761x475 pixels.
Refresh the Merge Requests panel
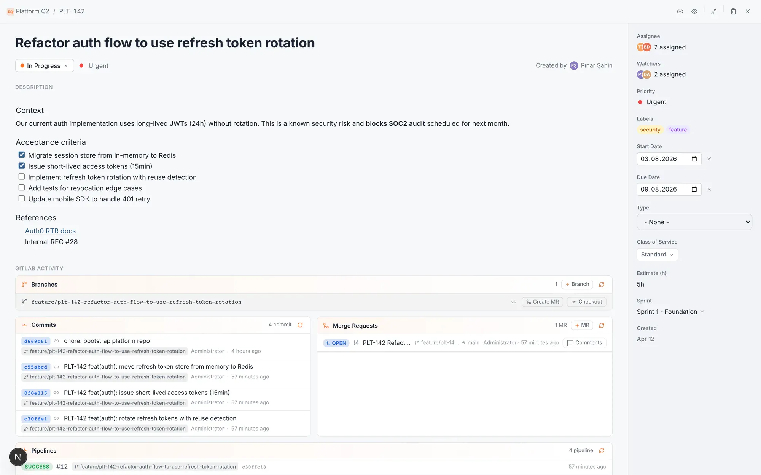pyautogui.click(x=602, y=325)
